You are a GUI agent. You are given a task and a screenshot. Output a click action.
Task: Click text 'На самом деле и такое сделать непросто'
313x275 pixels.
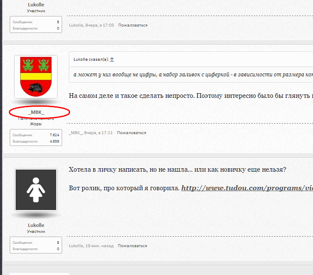click(132, 96)
